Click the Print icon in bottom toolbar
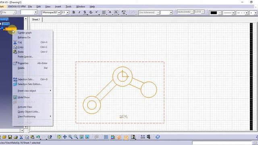 point(16,137)
